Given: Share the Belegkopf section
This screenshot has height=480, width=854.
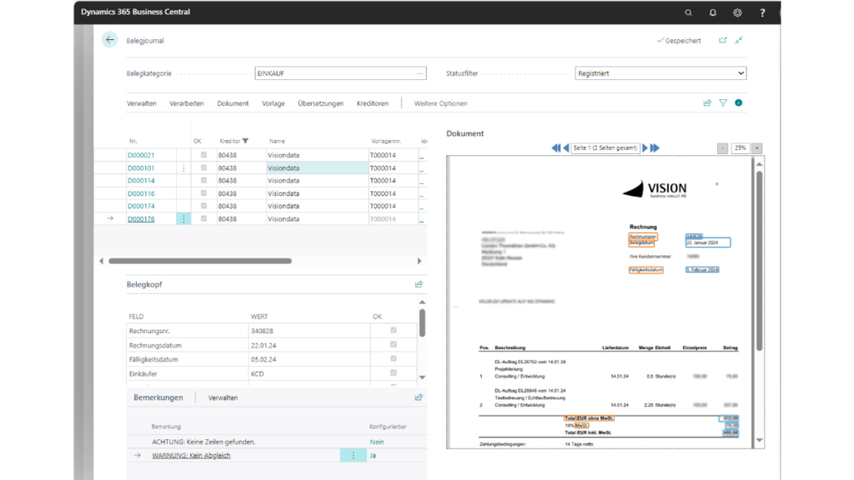Looking at the screenshot, I should pyautogui.click(x=419, y=284).
